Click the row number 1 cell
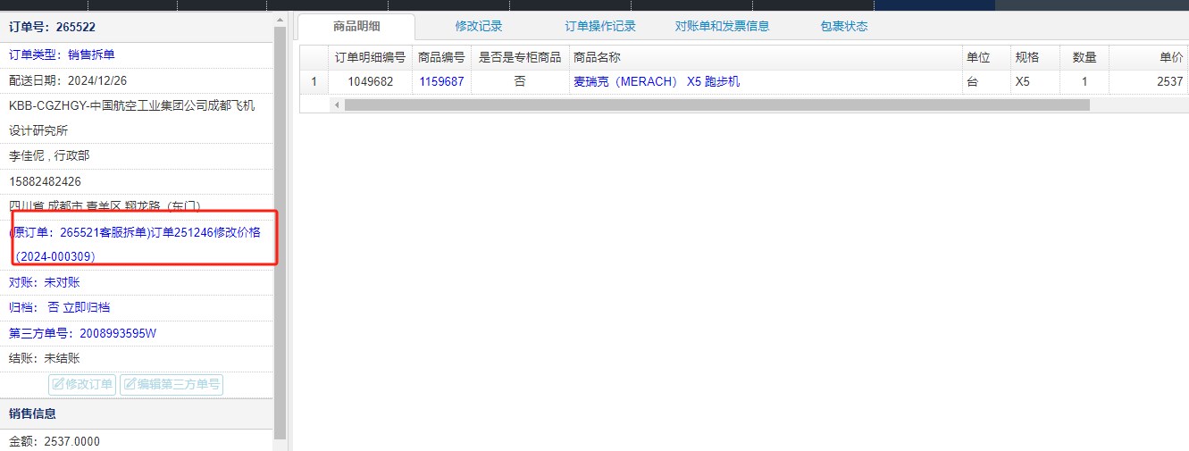Screen dimensions: 1189x451 (x=314, y=81)
